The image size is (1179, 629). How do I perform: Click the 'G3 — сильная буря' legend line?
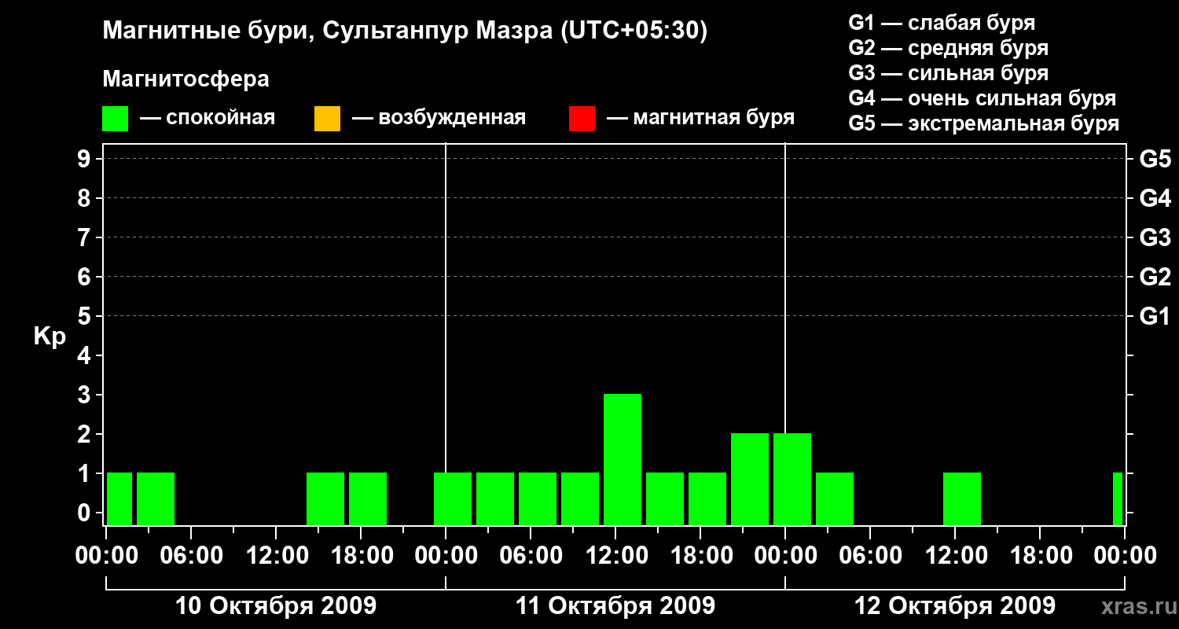948,73
